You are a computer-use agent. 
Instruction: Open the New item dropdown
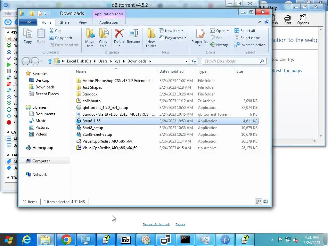[171, 31]
